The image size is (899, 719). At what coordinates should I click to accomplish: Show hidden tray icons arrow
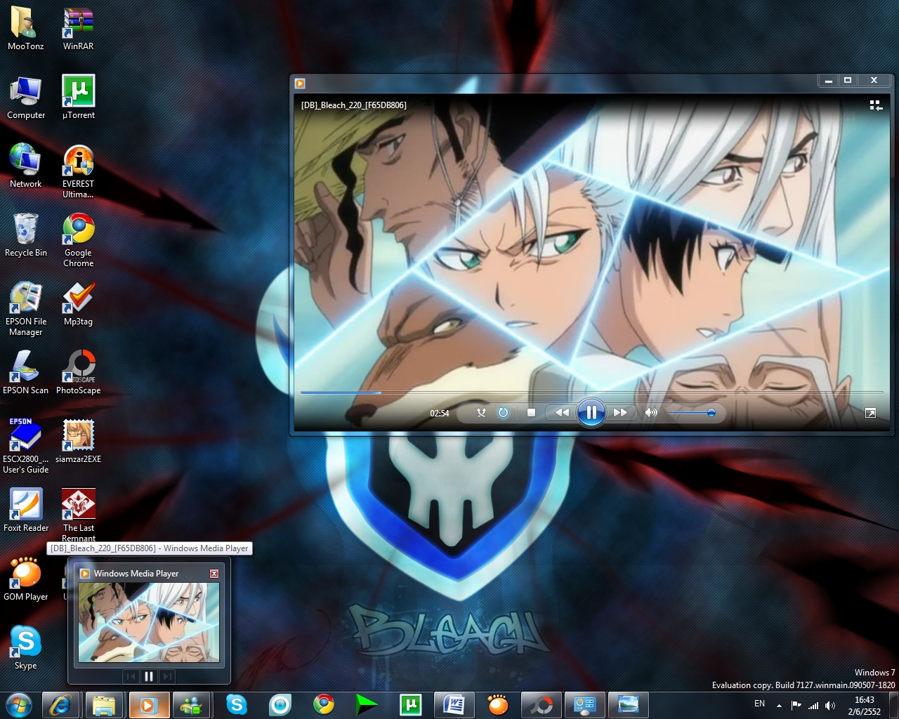click(779, 705)
